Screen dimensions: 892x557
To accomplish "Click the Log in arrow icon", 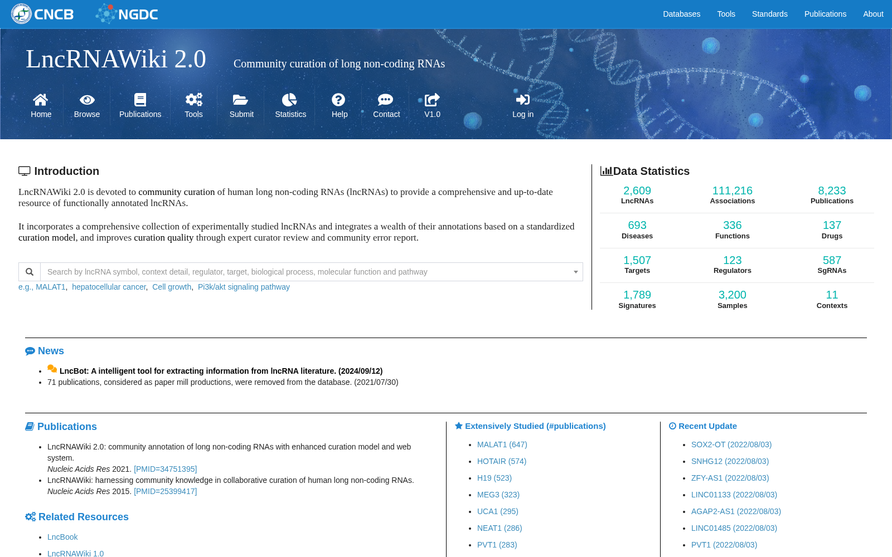I will pos(523,100).
